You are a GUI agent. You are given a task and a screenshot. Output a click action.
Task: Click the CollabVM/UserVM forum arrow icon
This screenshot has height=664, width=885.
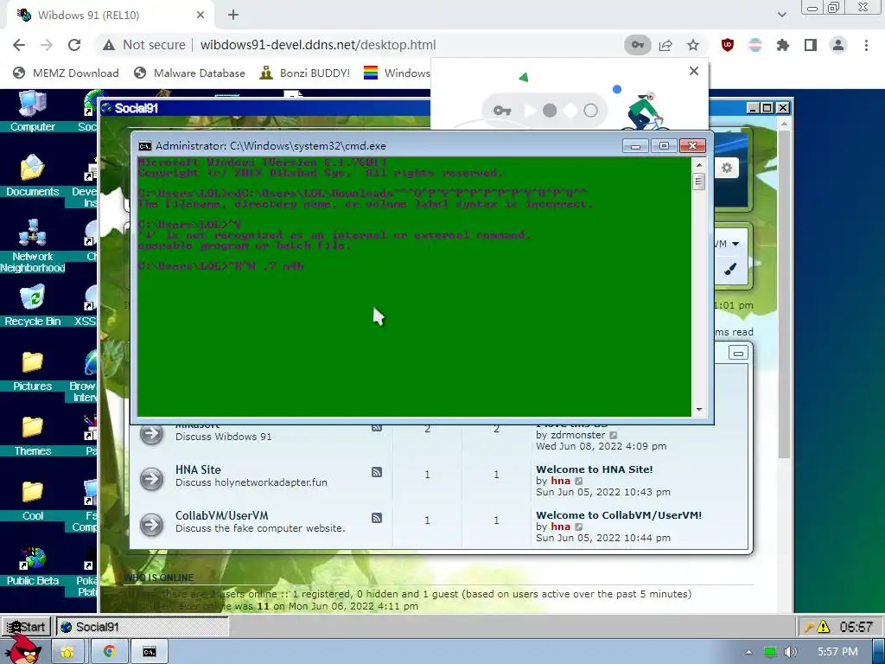point(151,525)
